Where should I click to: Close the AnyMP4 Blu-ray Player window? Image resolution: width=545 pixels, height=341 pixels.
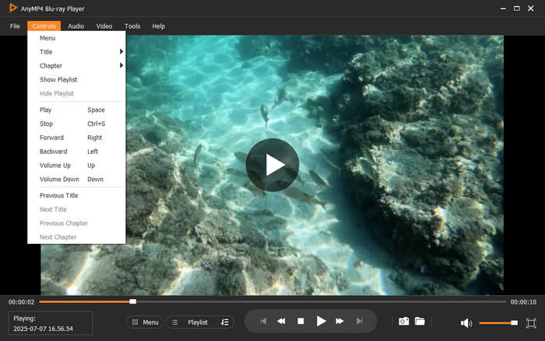(x=531, y=9)
